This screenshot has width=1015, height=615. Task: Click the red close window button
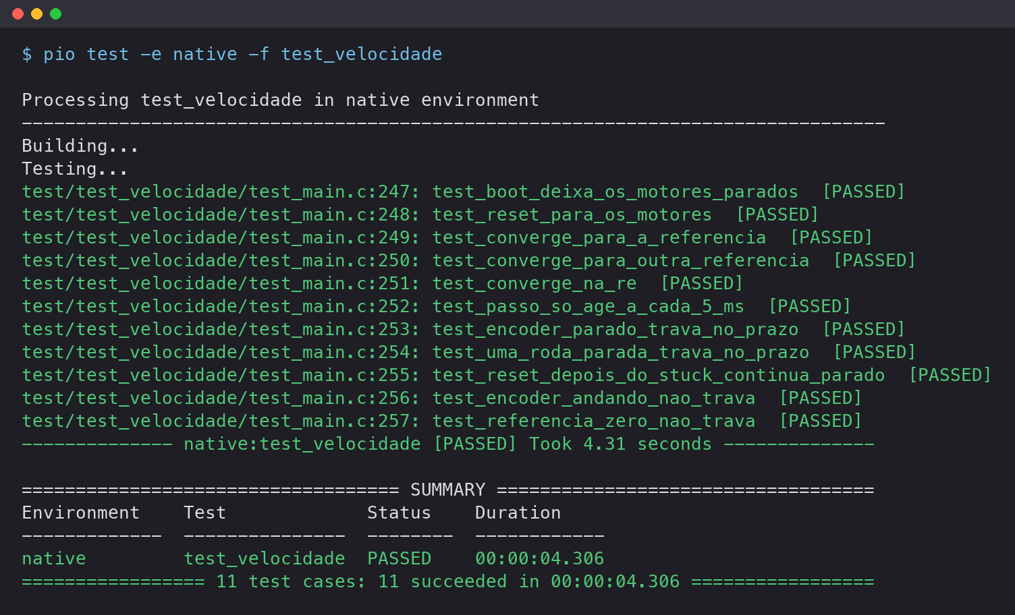[18, 13]
